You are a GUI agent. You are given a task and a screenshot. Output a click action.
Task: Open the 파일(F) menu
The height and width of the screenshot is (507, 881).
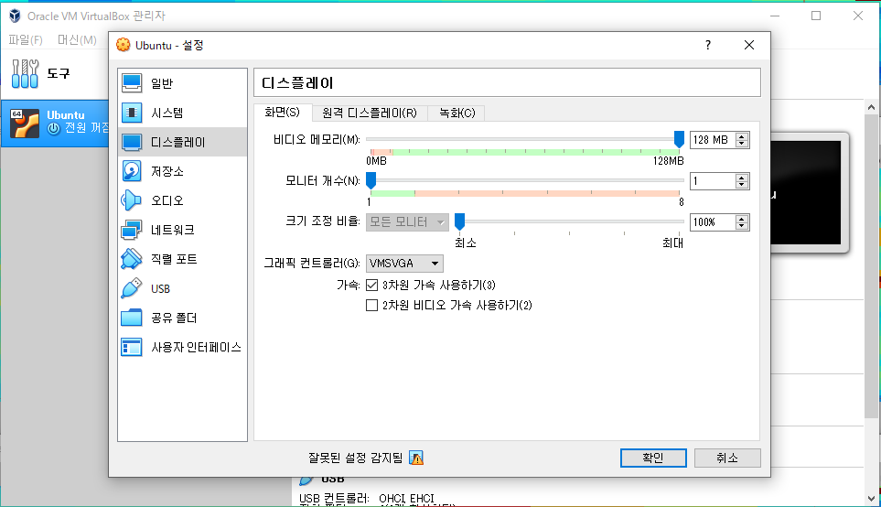click(26, 40)
